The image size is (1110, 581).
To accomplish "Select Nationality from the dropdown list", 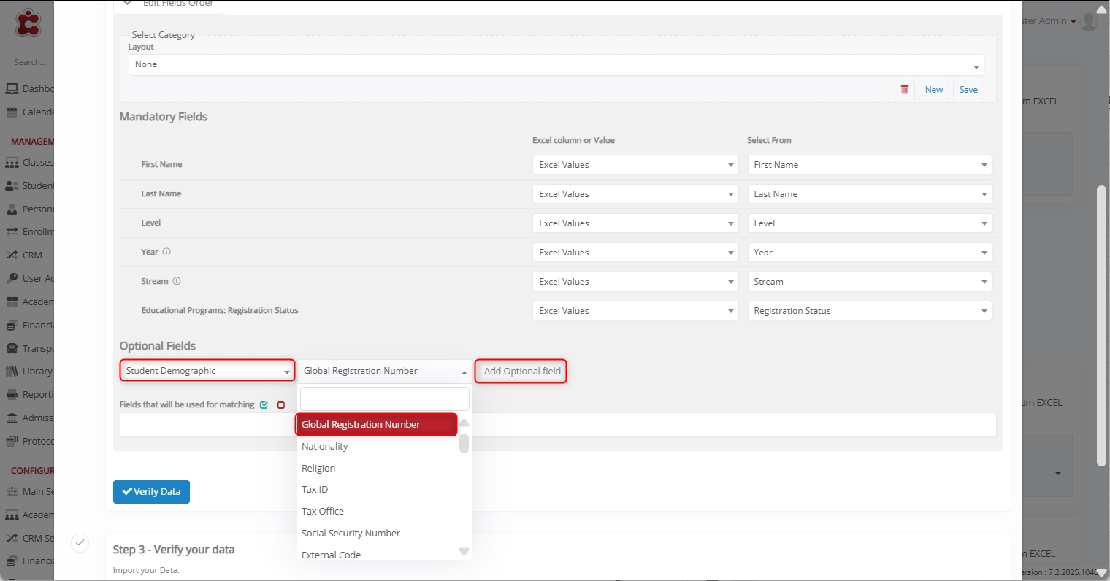I will [x=325, y=447].
